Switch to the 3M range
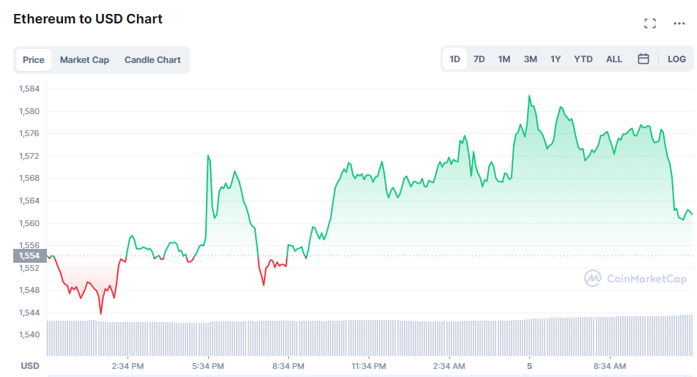 (531, 59)
